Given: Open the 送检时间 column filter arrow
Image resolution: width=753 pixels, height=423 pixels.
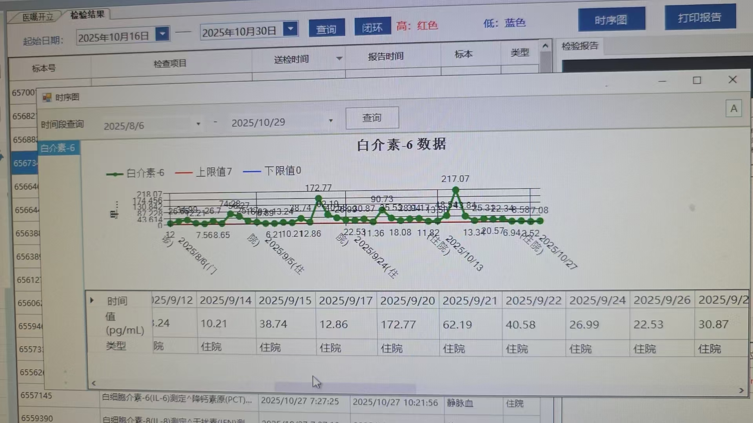Looking at the screenshot, I should point(339,58).
